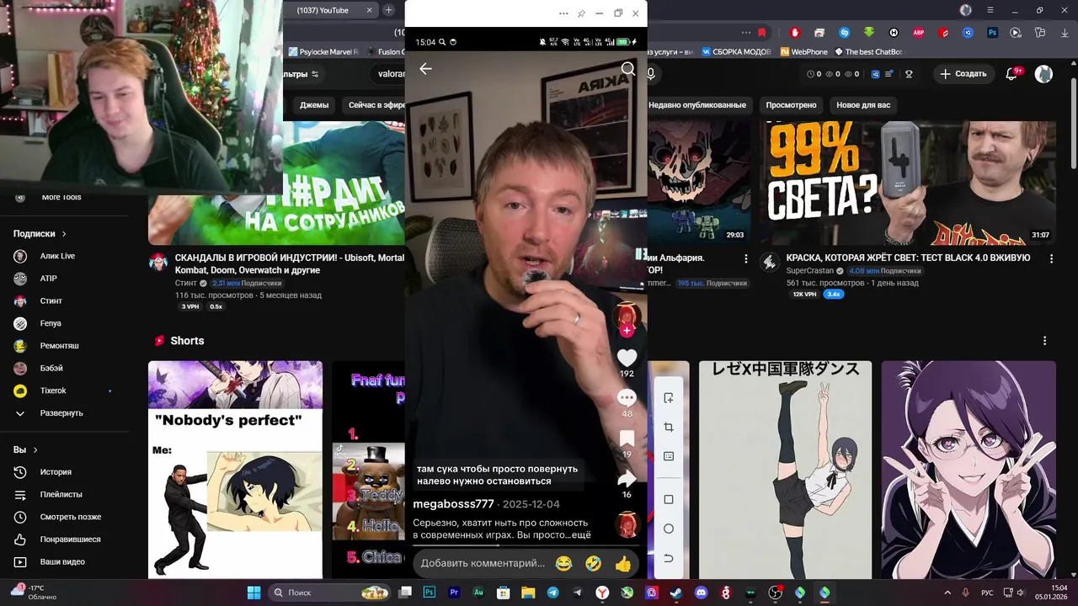This screenshot has height=606, width=1078.
Task: Click YouTube voice search microphone
Action: point(651,74)
